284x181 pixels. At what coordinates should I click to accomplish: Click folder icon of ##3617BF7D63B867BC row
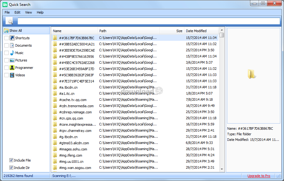tap(55, 38)
